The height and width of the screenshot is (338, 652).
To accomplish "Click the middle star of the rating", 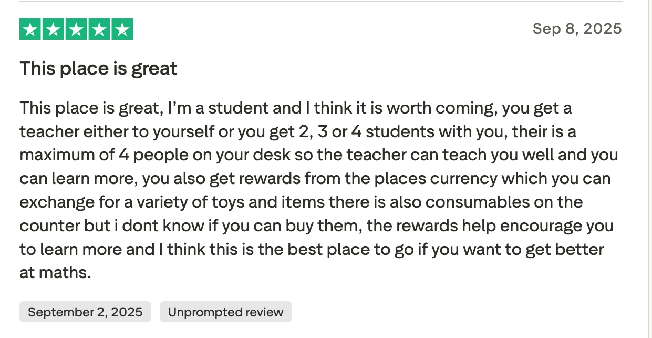I will [76, 29].
